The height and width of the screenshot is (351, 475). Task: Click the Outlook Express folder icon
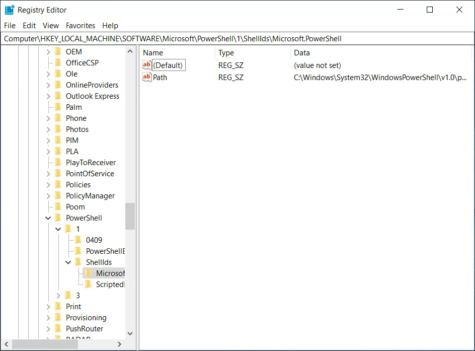click(58, 96)
